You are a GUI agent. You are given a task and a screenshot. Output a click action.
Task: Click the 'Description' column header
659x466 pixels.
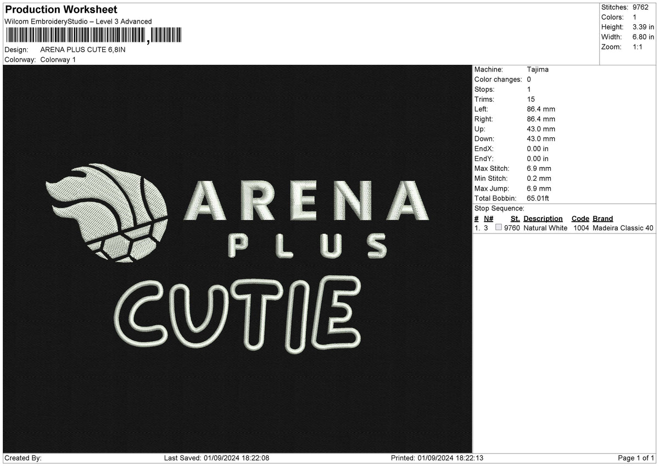pos(543,218)
